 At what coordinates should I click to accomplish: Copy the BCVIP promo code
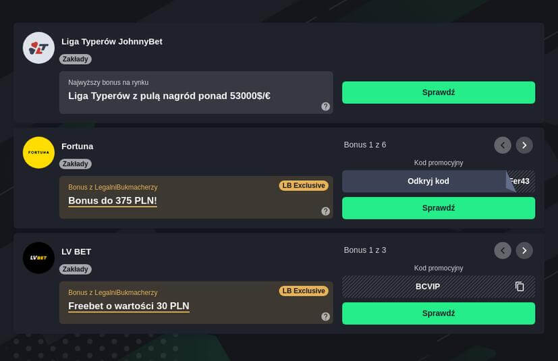tap(520, 287)
